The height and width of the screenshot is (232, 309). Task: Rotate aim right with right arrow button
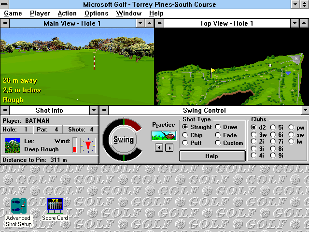(169, 147)
